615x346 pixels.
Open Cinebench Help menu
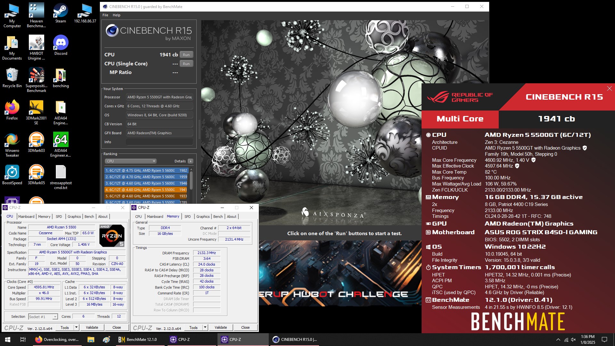(x=117, y=15)
